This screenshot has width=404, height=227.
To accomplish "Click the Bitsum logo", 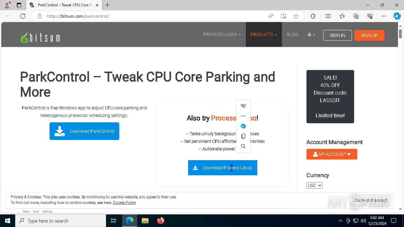I will point(40,38).
